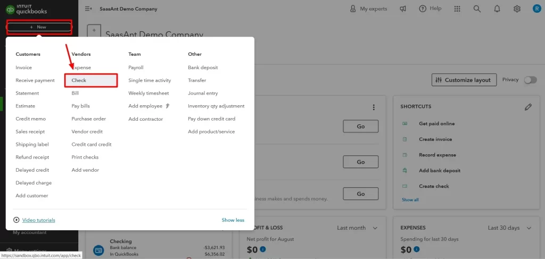Screen dimensions: 545x259
Task: Select Vendor credit
Action: pyautogui.click(x=87, y=131)
